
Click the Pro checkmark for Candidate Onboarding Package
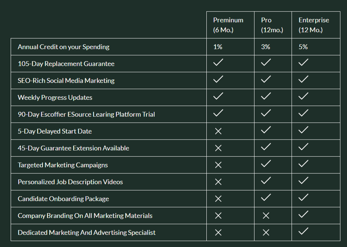point(265,198)
